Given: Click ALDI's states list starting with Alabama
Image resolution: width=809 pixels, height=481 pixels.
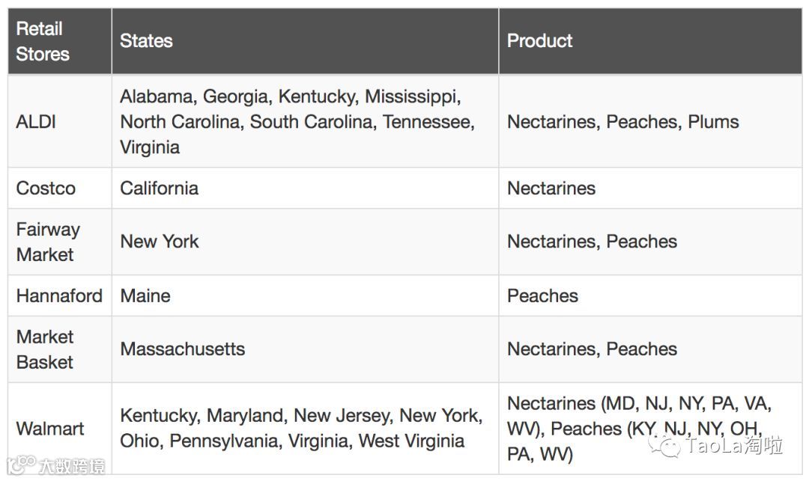Looking at the screenshot, I should 306,121.
